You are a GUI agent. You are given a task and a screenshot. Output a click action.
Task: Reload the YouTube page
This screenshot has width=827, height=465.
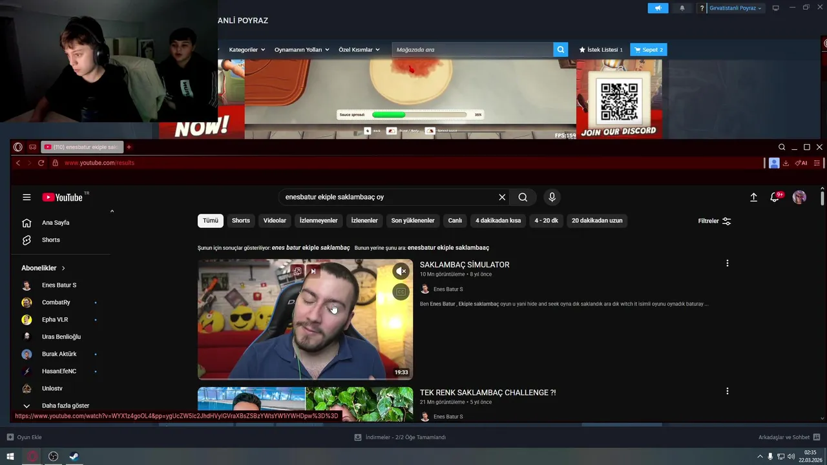coord(41,163)
